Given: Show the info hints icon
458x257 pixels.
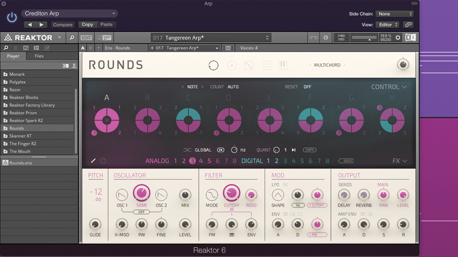Looking at the screenshot, I should pyautogui.click(x=325, y=38).
